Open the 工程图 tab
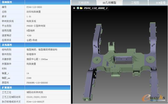The height and width of the screenshot is (104, 168). coord(135,3)
